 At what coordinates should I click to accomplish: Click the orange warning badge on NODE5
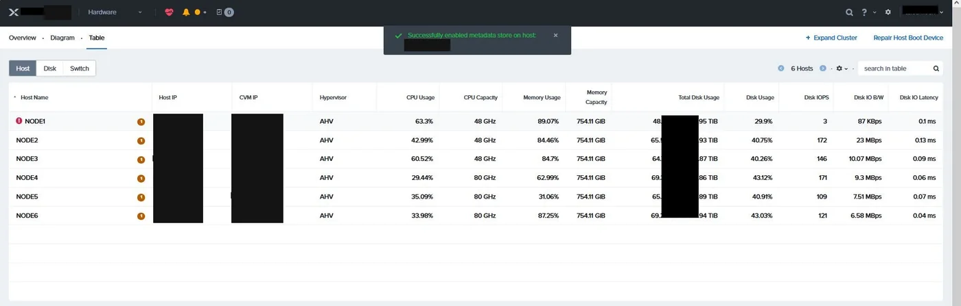tap(141, 197)
